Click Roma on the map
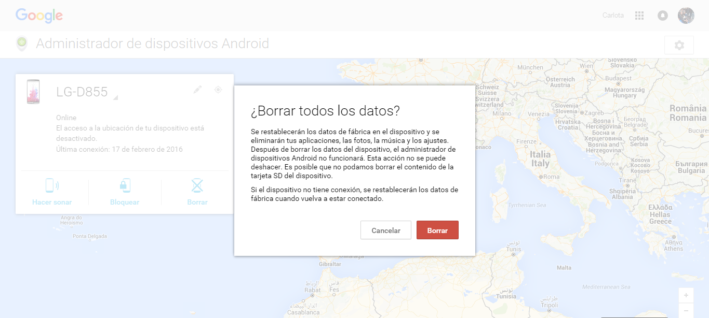Viewport: 709px width, 318px height. click(x=551, y=177)
